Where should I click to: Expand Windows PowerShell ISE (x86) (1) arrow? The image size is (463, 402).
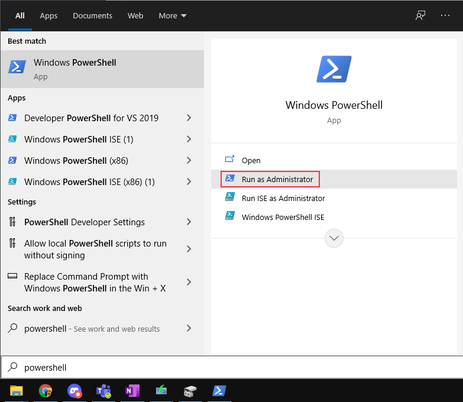(x=189, y=181)
